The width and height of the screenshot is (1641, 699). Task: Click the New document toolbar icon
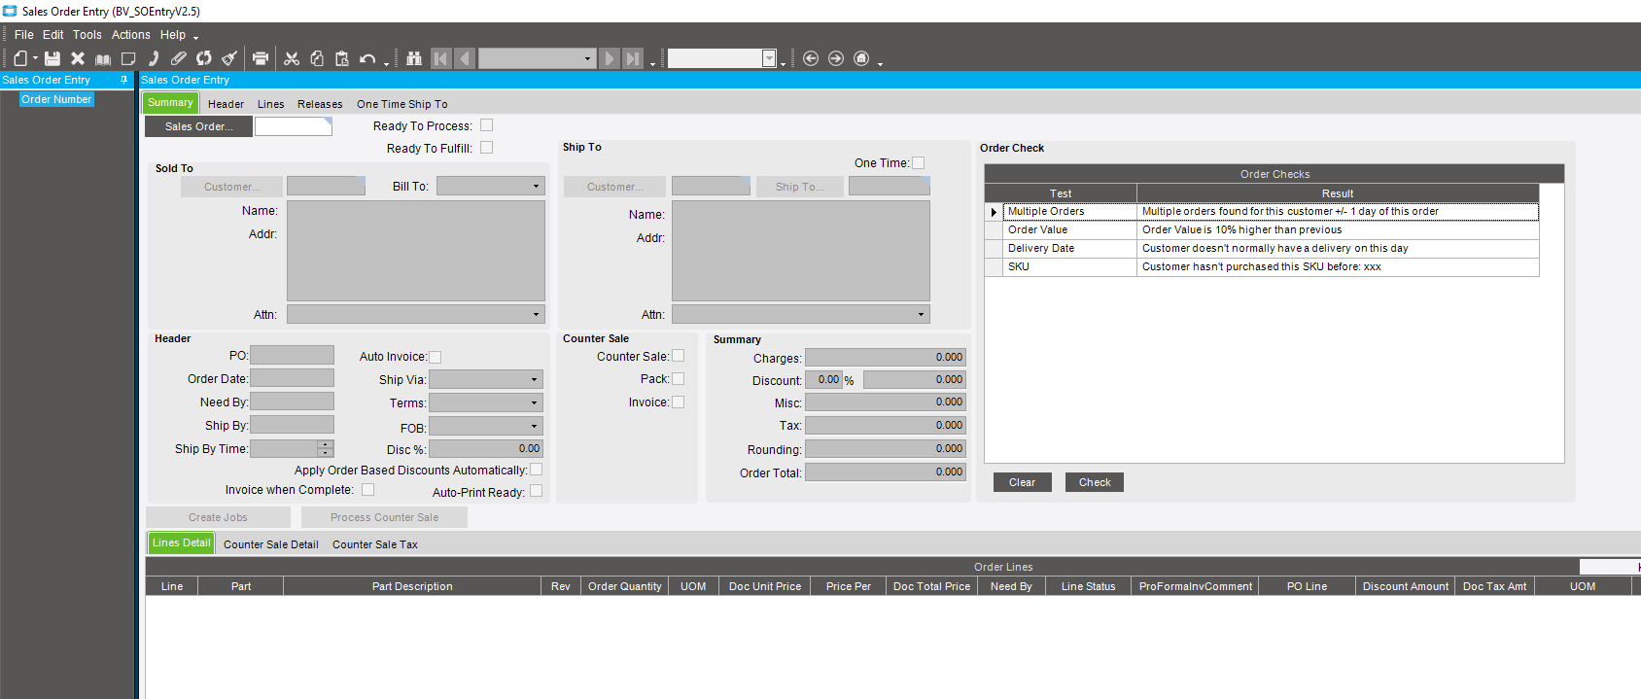(20, 58)
